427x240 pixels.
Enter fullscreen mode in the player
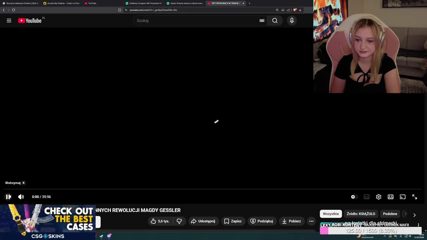point(414,197)
